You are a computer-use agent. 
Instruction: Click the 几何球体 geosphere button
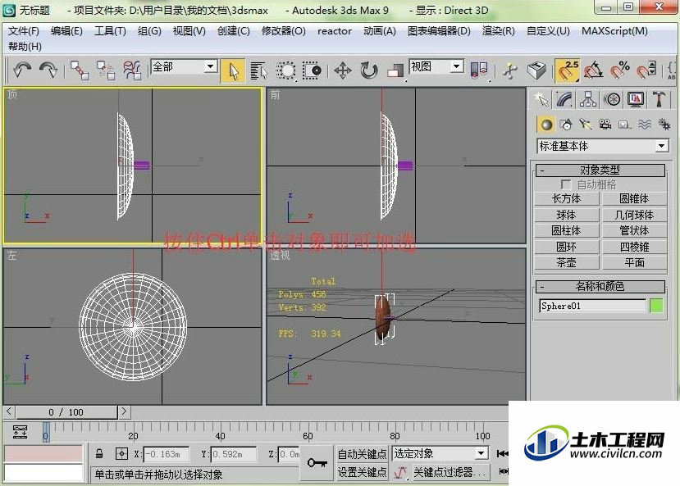pos(634,215)
